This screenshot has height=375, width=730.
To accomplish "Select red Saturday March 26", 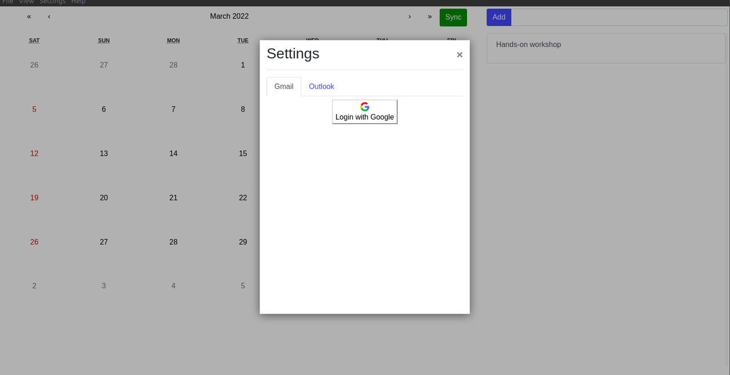I will pyautogui.click(x=34, y=242).
